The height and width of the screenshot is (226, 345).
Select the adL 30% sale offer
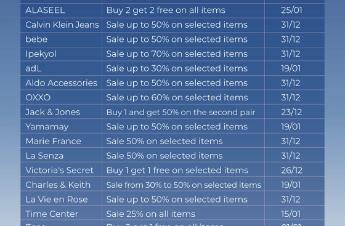tap(177, 68)
